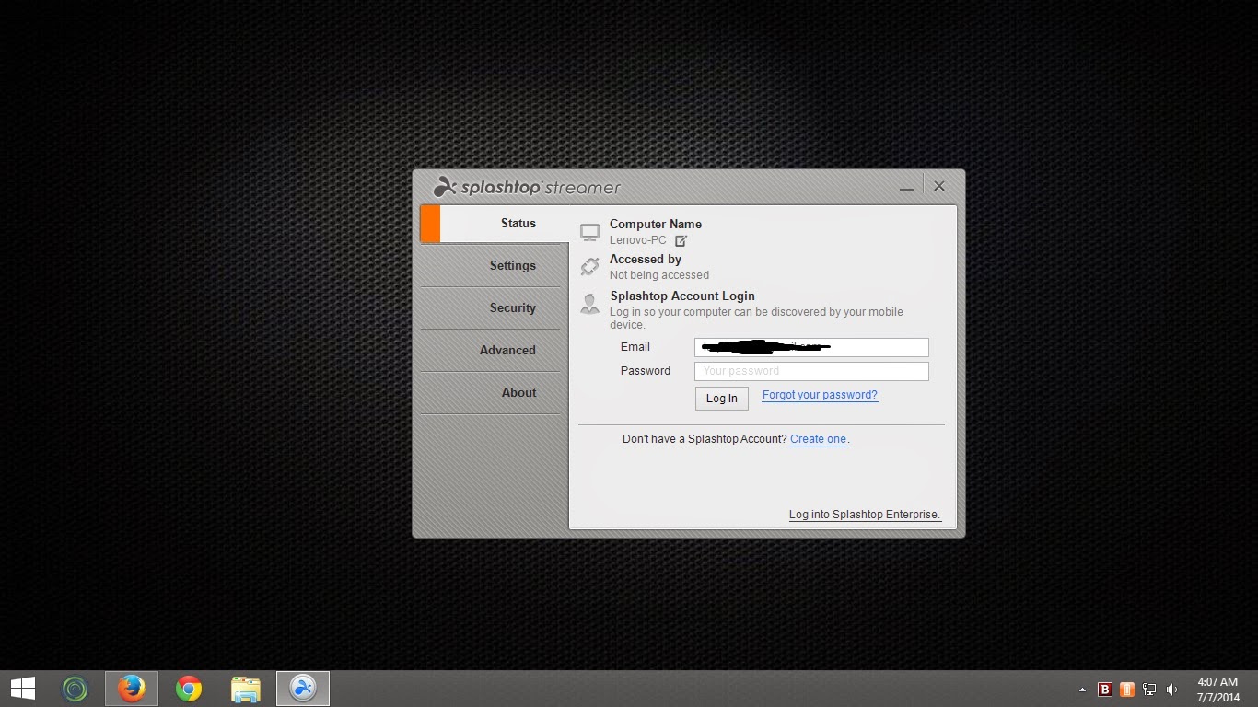Click the volume icon in the system tray
Screen dimensions: 1258x707
tap(1171, 688)
